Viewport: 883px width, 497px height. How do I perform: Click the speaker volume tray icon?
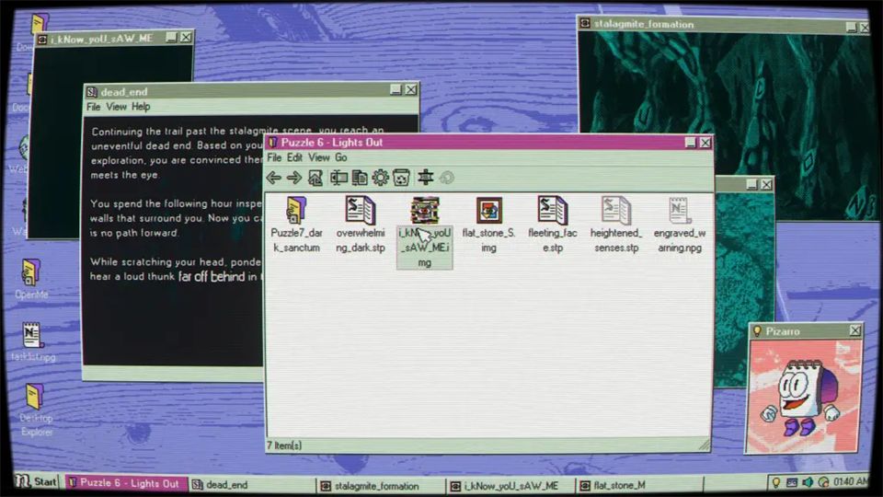pyautogui.click(x=807, y=482)
